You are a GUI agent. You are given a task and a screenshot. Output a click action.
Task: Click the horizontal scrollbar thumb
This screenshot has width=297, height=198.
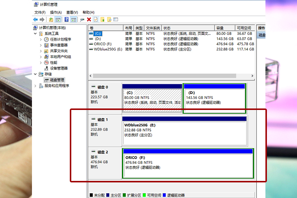(x=164, y=76)
